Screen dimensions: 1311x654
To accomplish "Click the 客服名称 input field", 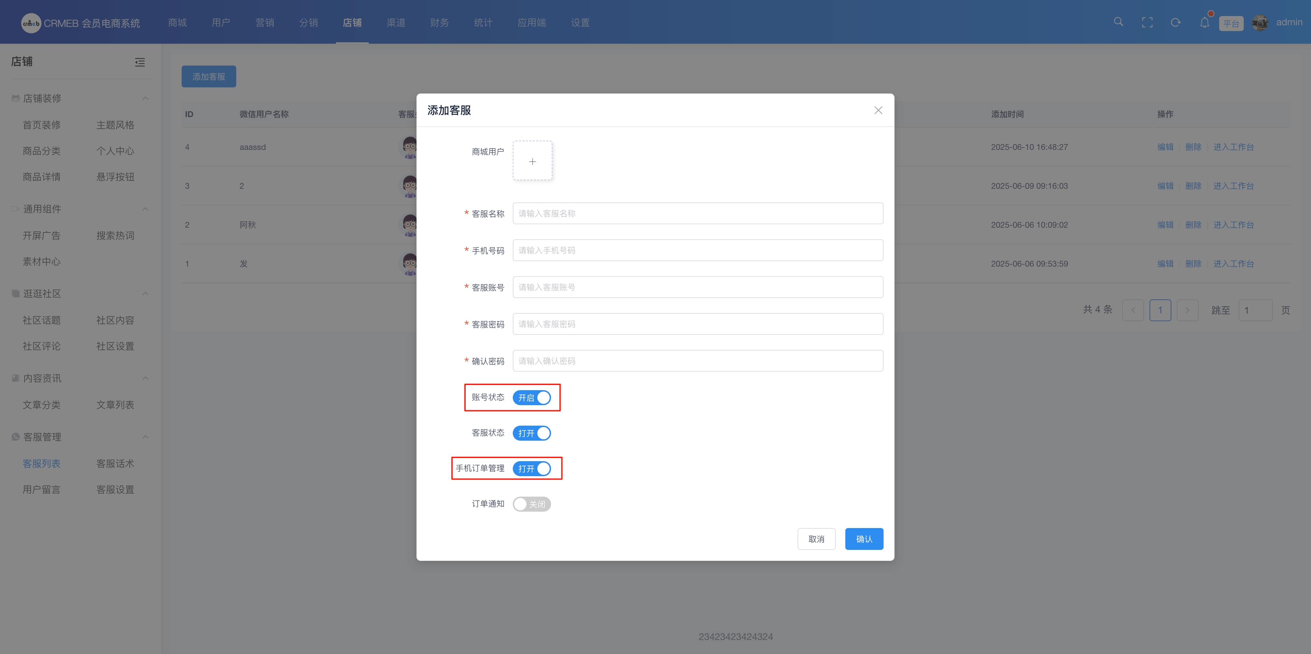I will [698, 213].
